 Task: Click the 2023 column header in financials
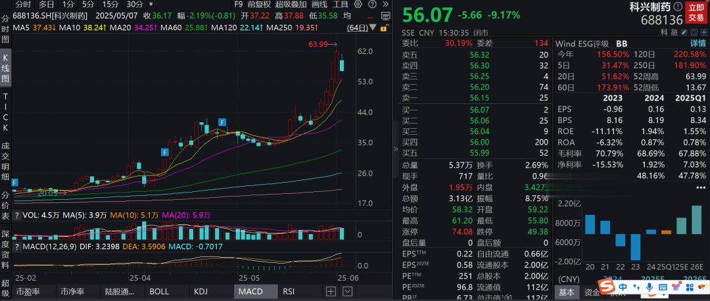click(613, 98)
